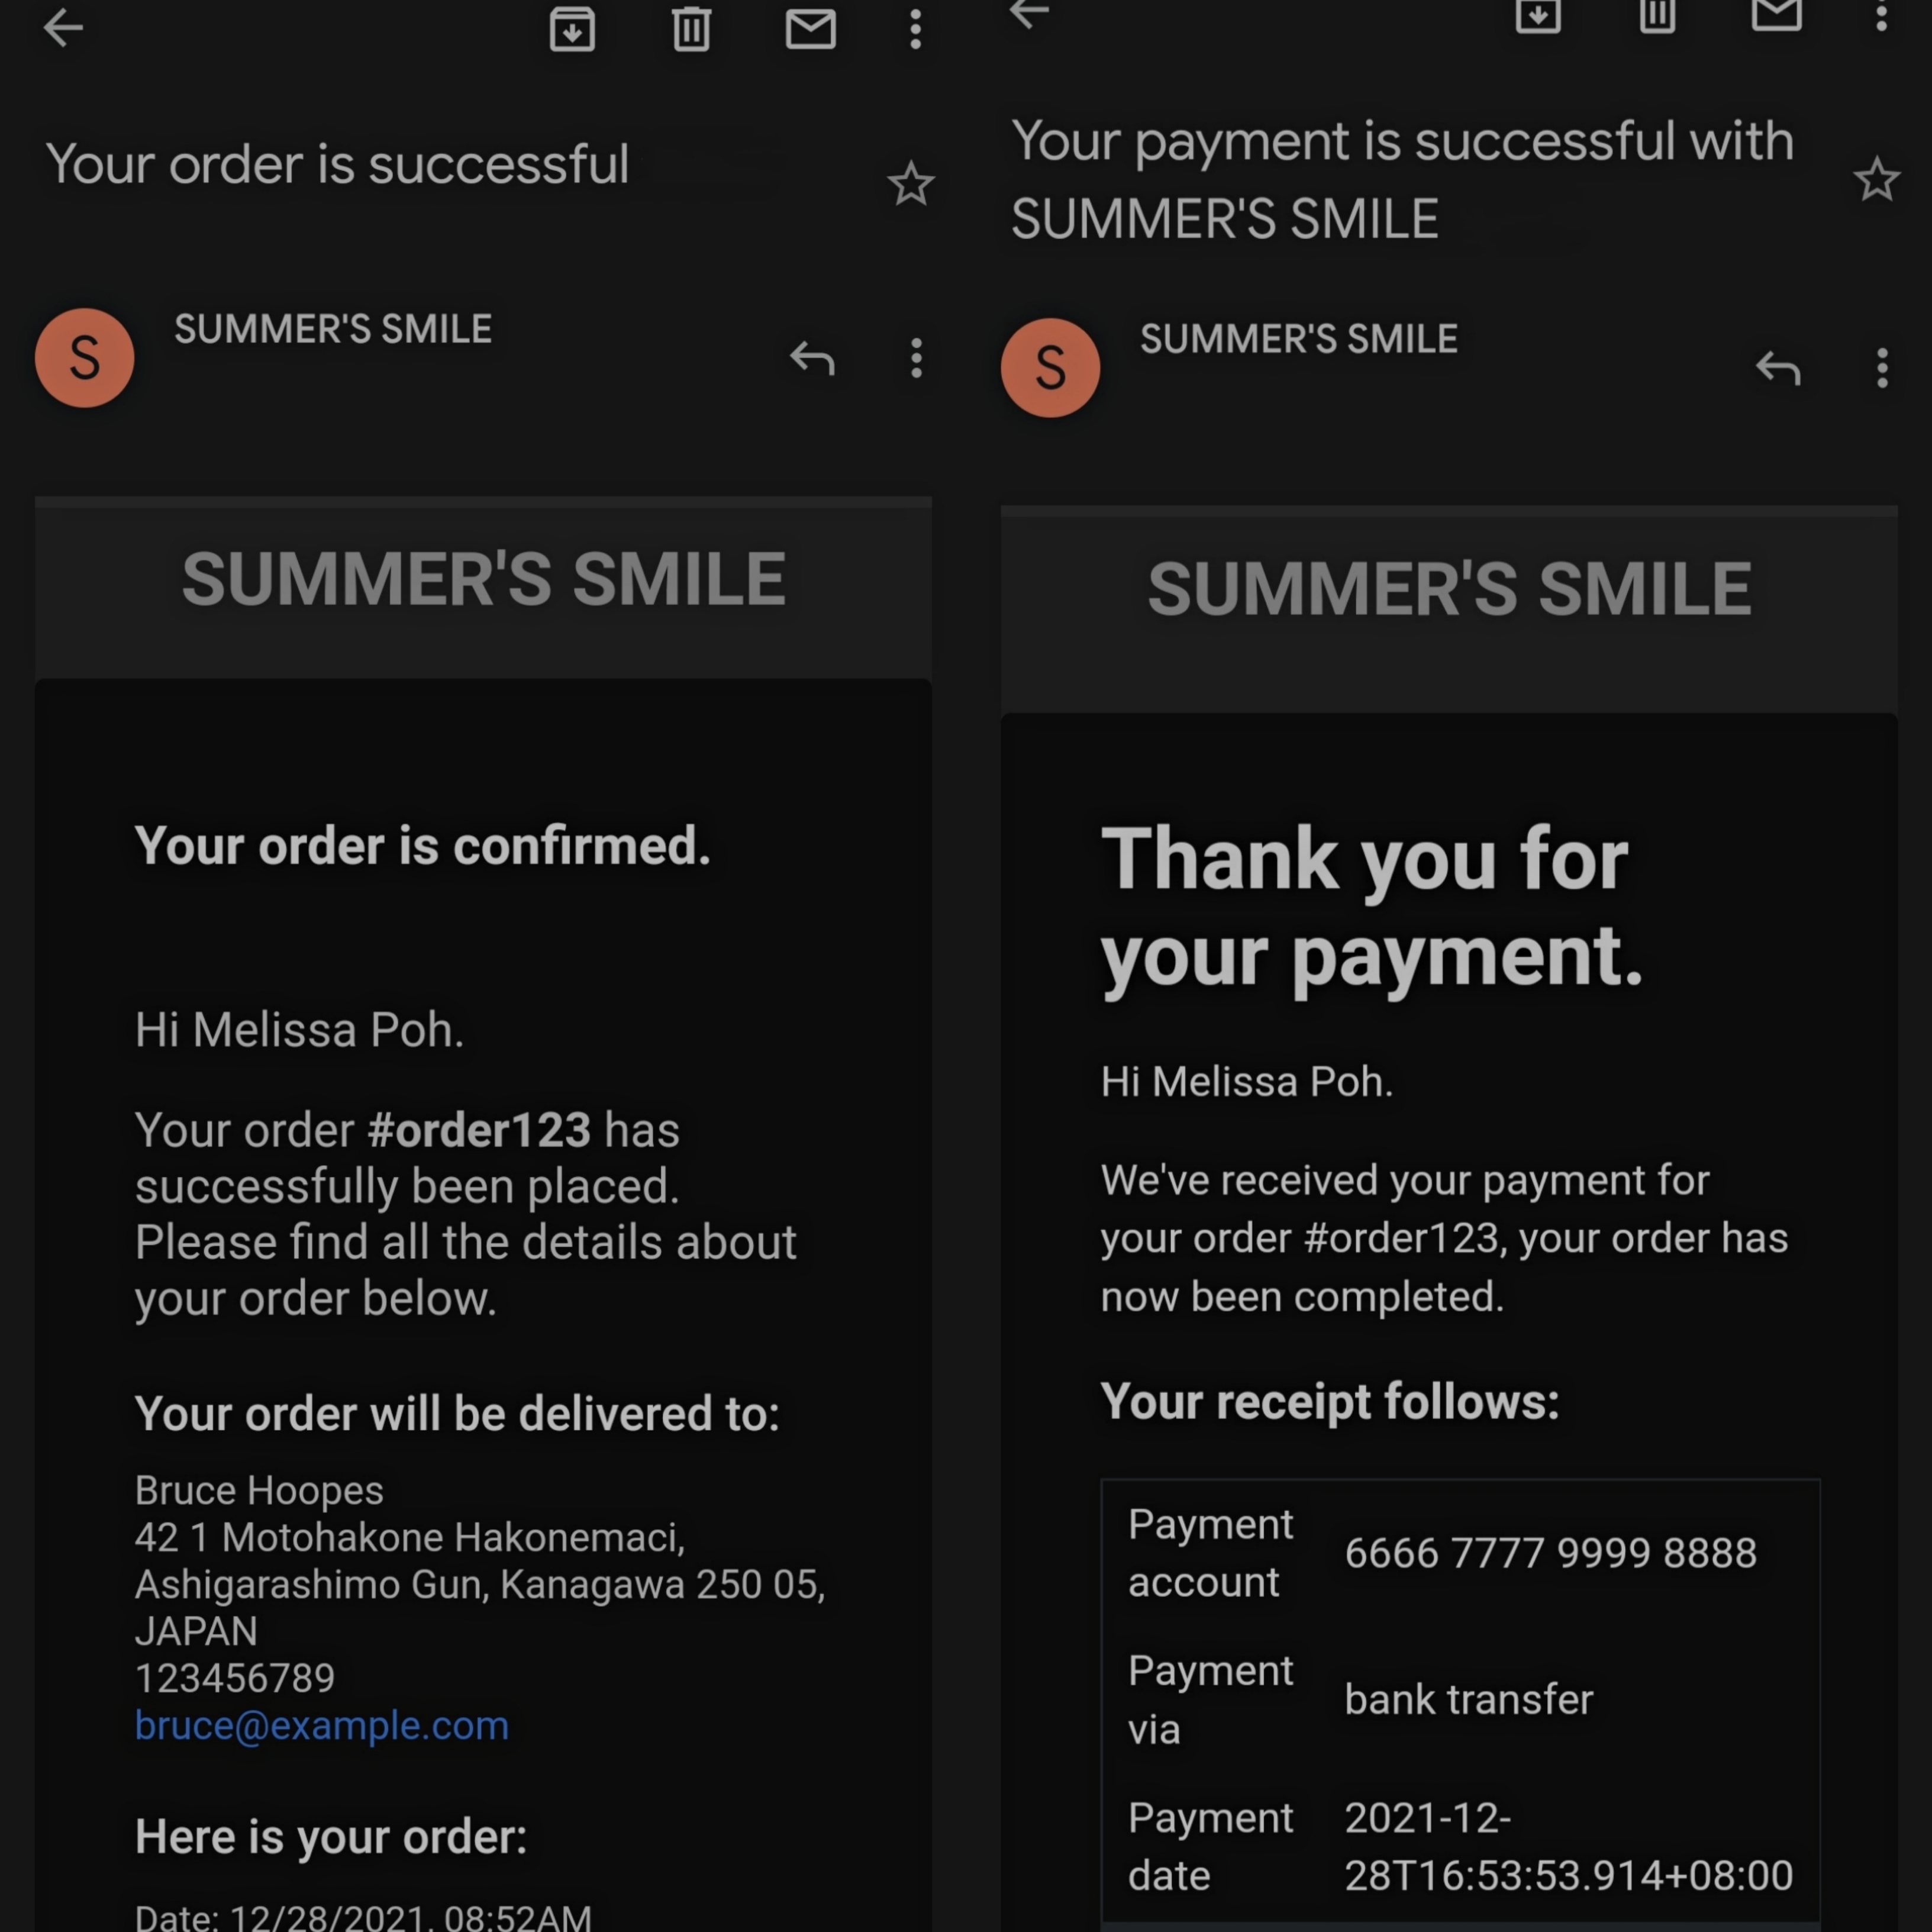Archive the payment successful email
The height and width of the screenshot is (1932, 1932).
[x=1538, y=14]
